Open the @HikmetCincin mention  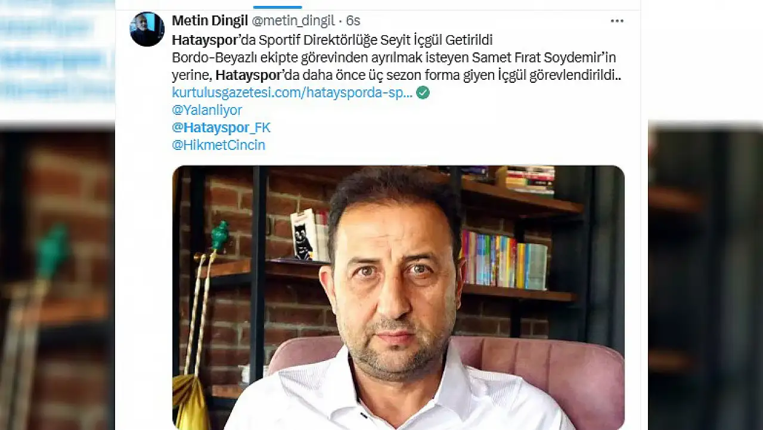[218, 145]
